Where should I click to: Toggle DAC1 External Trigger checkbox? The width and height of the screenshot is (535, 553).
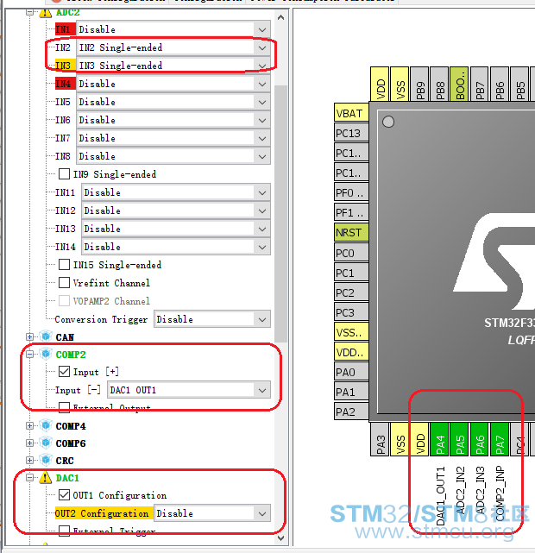pos(64,531)
